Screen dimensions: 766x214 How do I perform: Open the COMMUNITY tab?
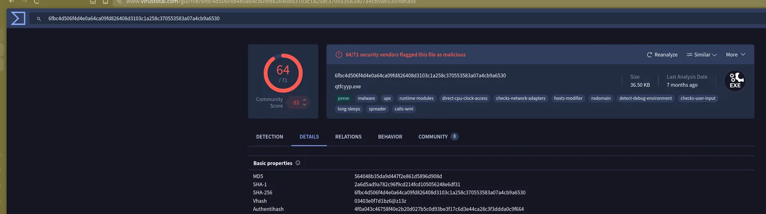(x=438, y=137)
